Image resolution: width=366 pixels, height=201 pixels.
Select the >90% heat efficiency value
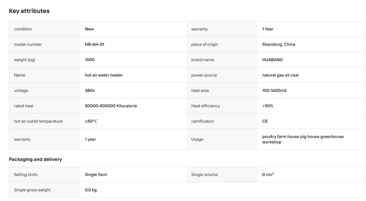[268, 106]
